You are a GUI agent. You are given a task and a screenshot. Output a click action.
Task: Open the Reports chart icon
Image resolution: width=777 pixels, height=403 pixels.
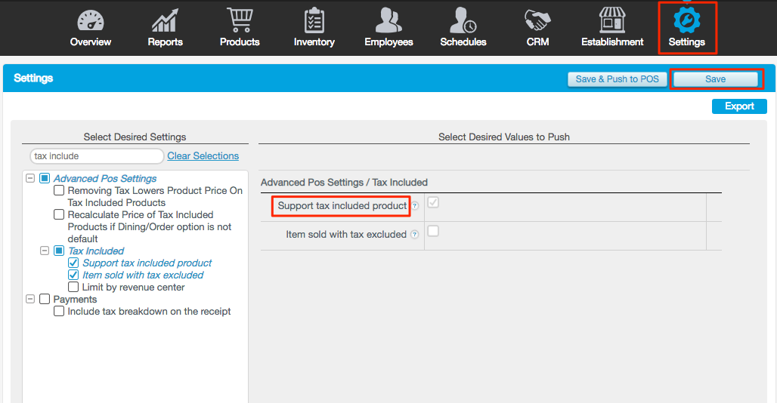[x=165, y=21]
